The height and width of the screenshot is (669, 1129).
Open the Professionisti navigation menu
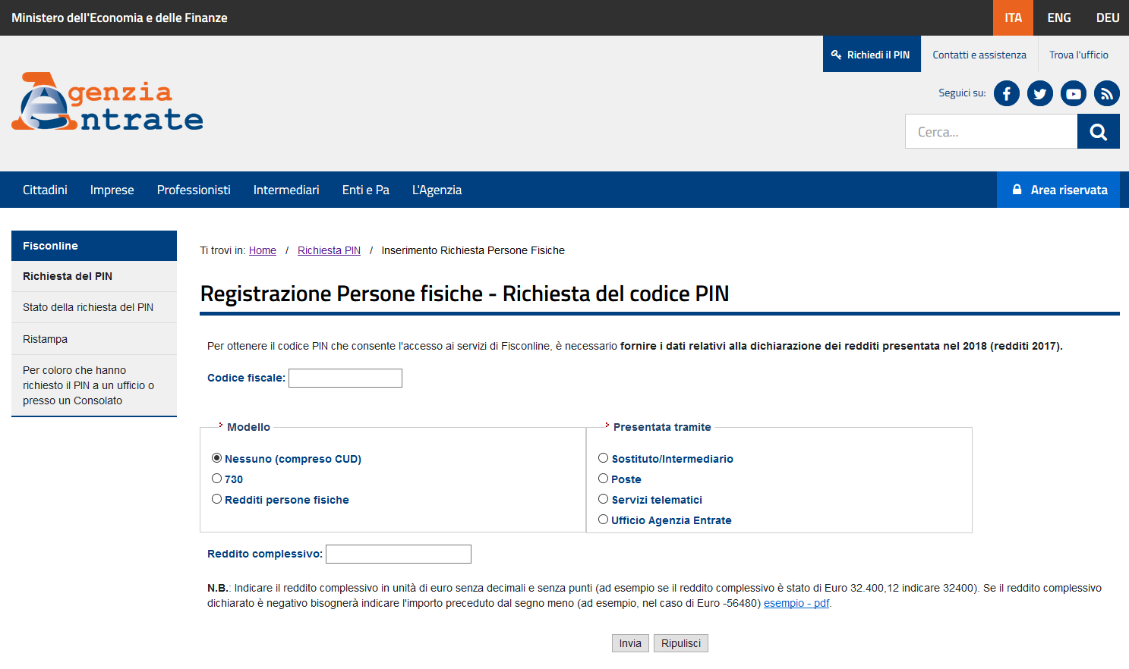tap(194, 190)
